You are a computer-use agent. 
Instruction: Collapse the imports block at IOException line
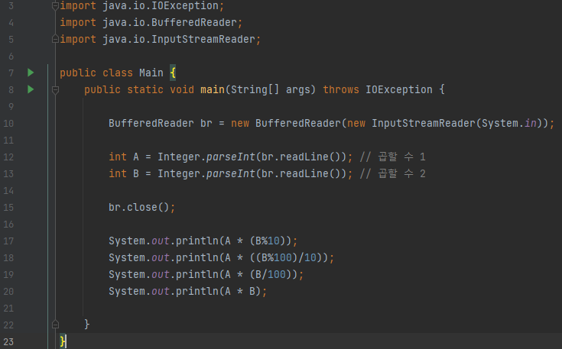point(55,5)
